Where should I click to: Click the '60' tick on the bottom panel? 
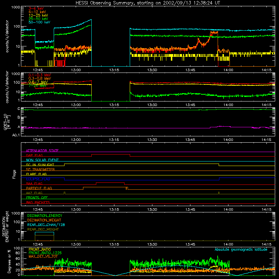point(18,258)
